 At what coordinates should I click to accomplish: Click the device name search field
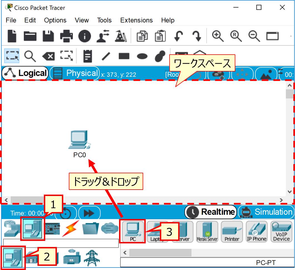click(61, 243)
